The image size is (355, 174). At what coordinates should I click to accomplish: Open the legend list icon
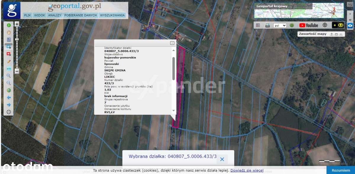click(258, 25)
